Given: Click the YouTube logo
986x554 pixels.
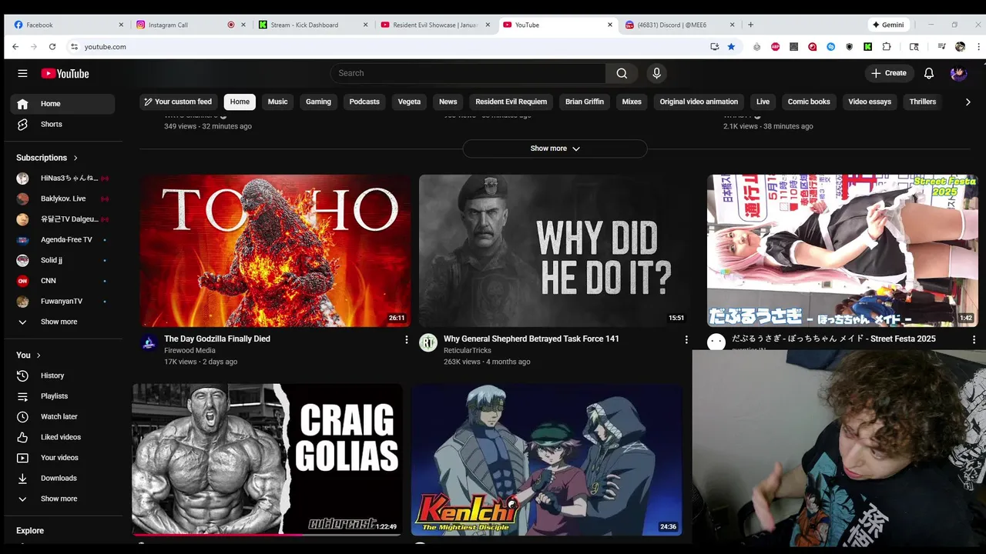Looking at the screenshot, I should [x=65, y=73].
